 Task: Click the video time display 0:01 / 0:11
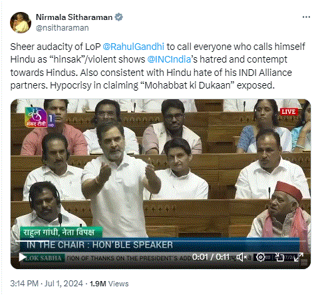tap(211, 257)
